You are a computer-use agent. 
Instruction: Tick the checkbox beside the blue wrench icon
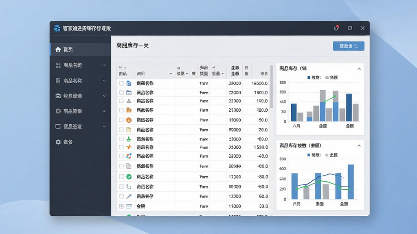[x=121, y=196]
